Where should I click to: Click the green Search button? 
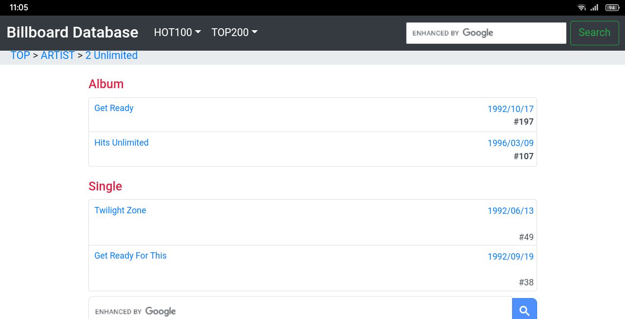coord(594,33)
